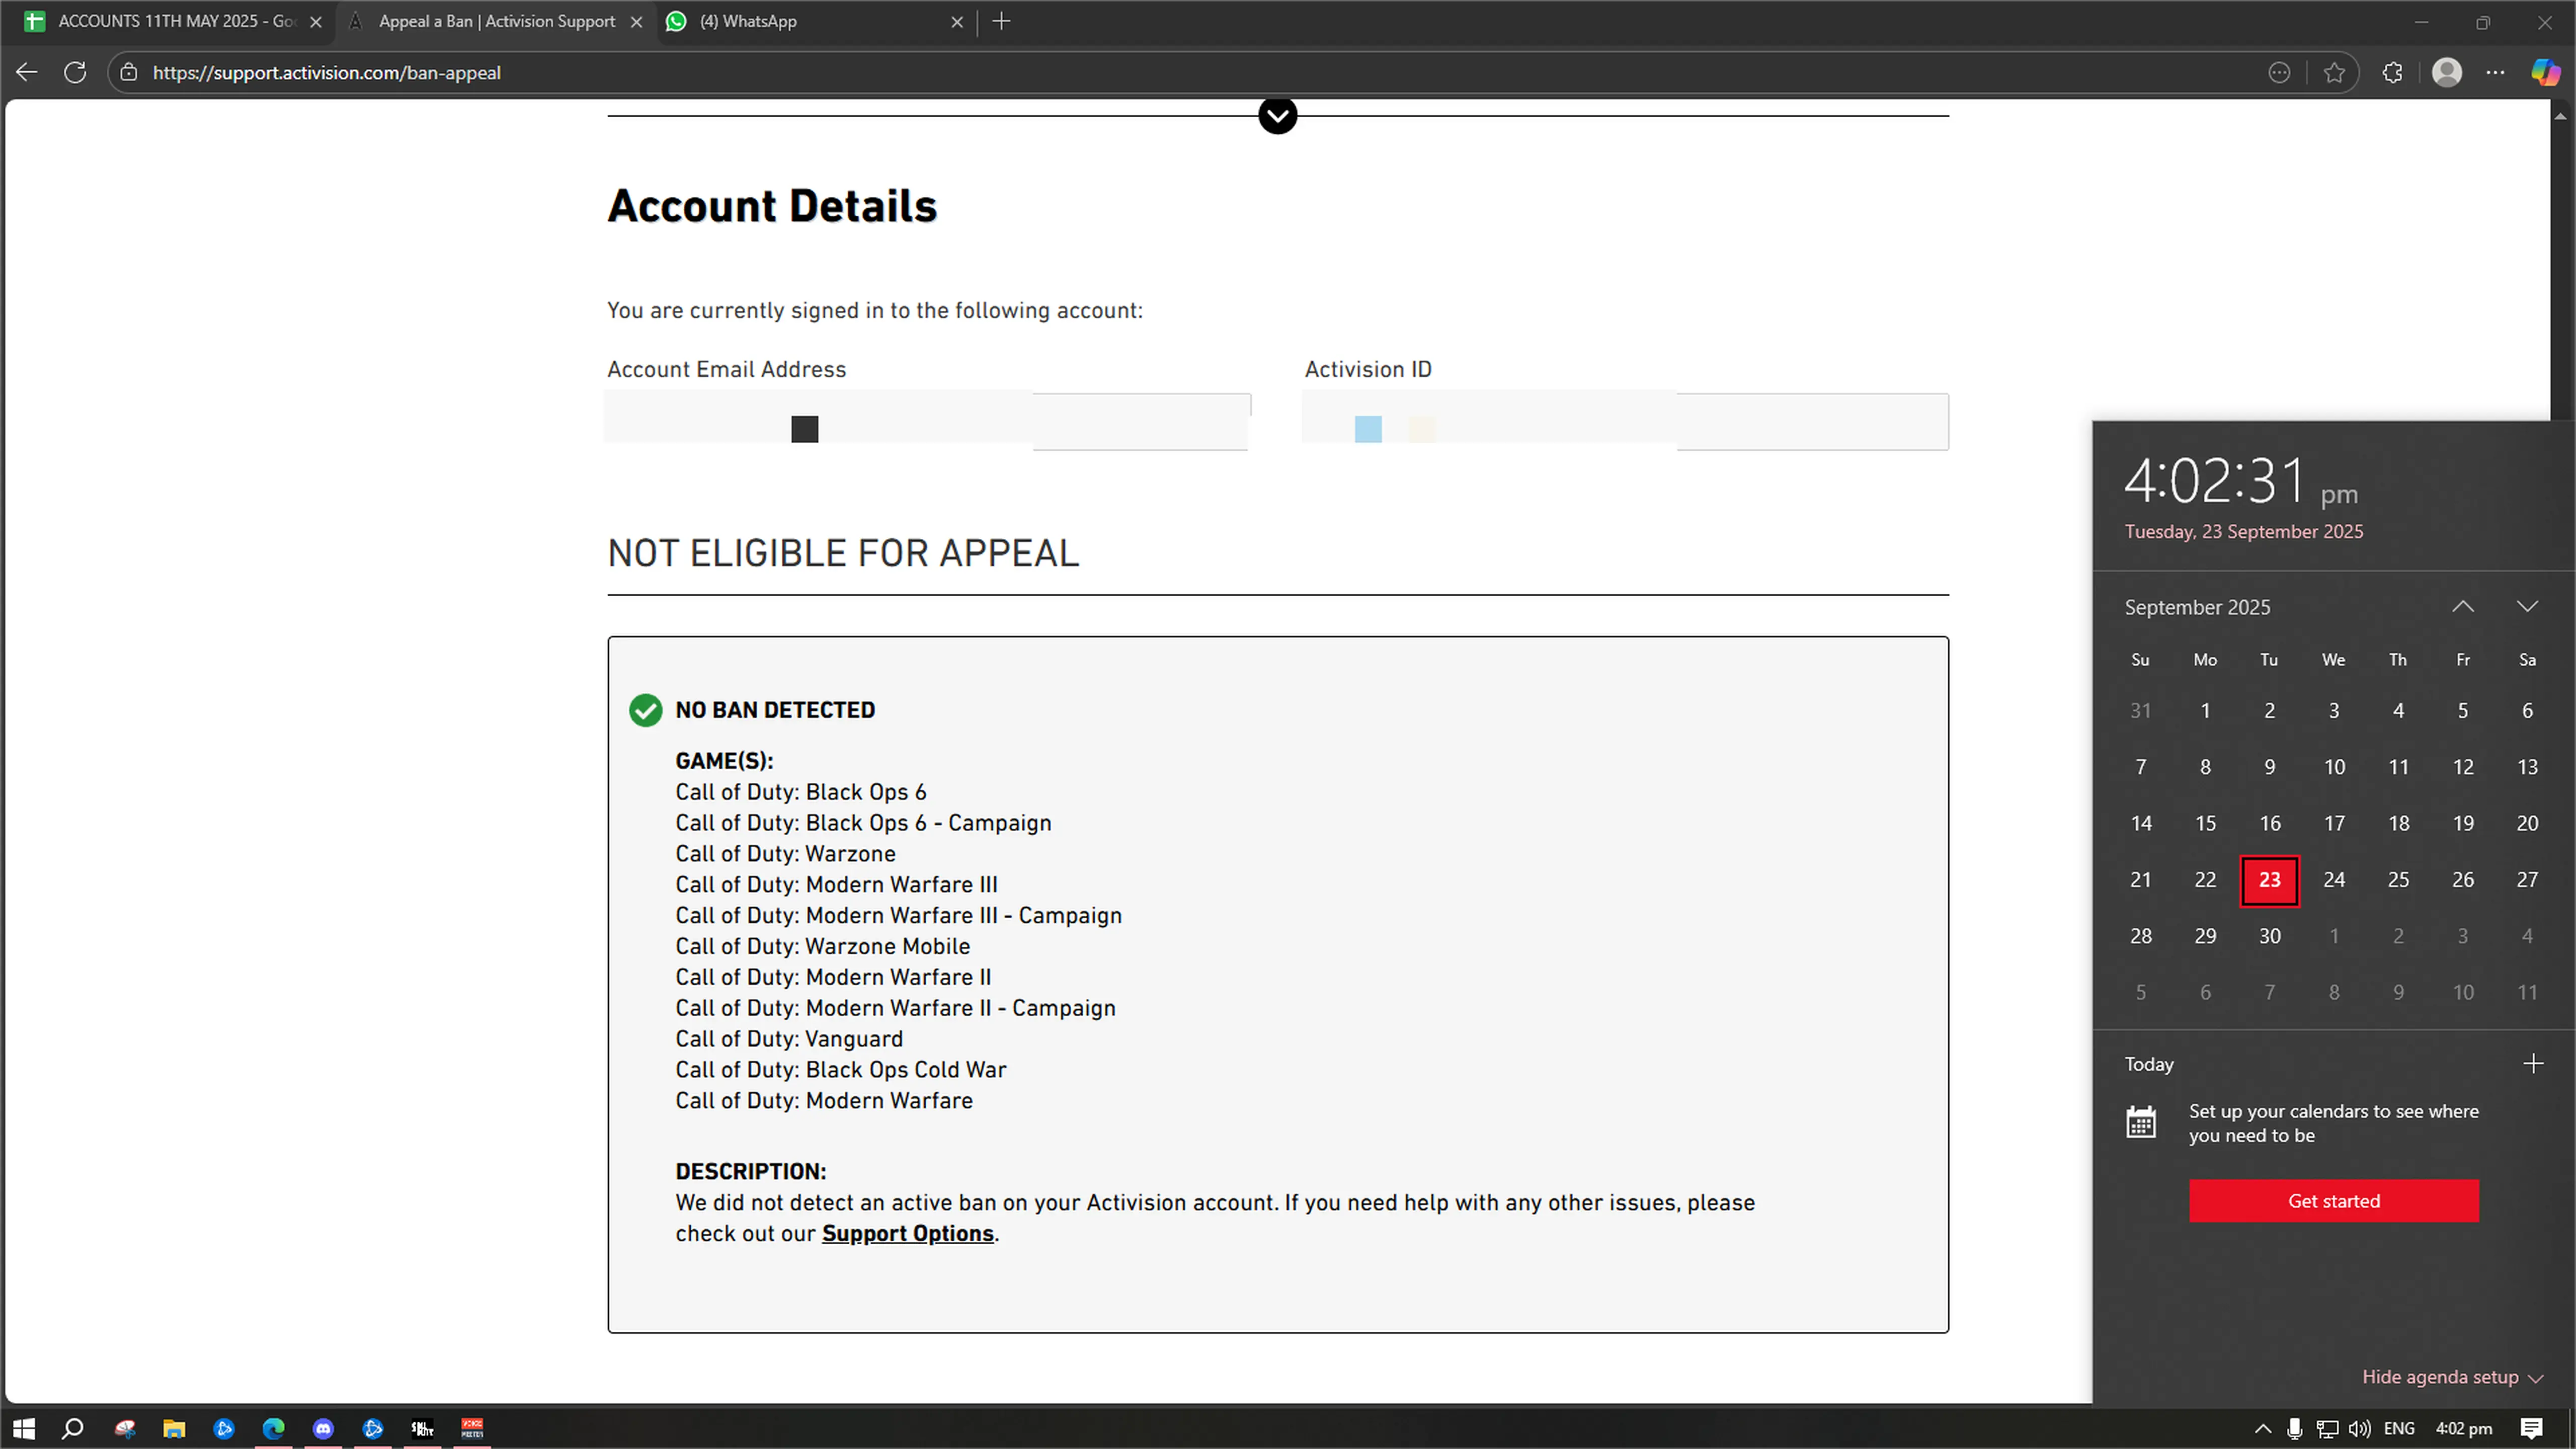Close the ACCOUNTS 11TH MAY 2025 tab
Viewport: 2576px width, 1449px height.
[316, 21]
